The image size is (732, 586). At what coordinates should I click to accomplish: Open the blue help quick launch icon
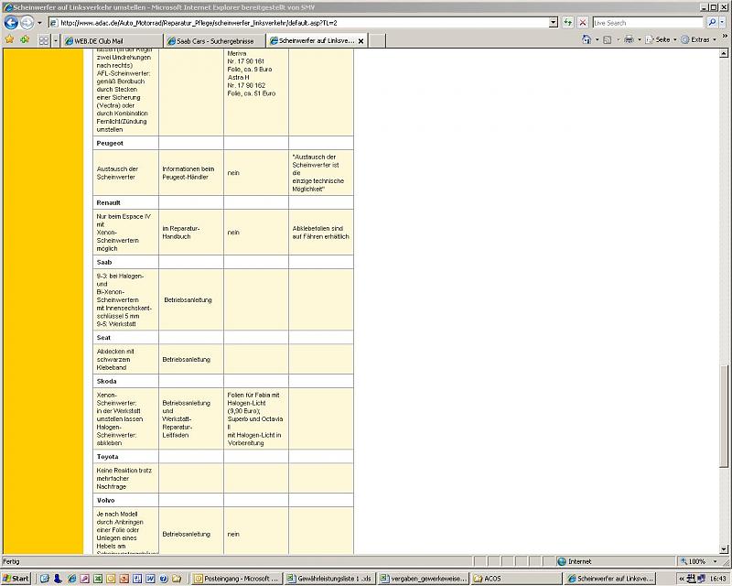[x=164, y=579]
